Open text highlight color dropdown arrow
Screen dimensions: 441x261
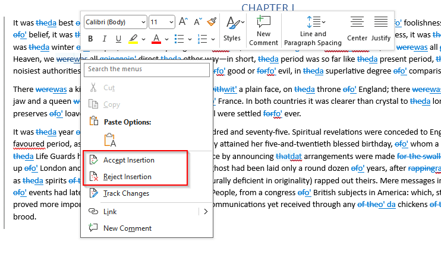pyautogui.click(x=143, y=39)
